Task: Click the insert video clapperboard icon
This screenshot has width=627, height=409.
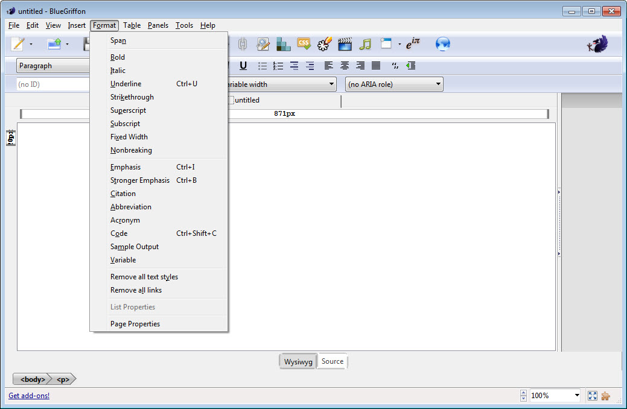Action: pos(345,44)
